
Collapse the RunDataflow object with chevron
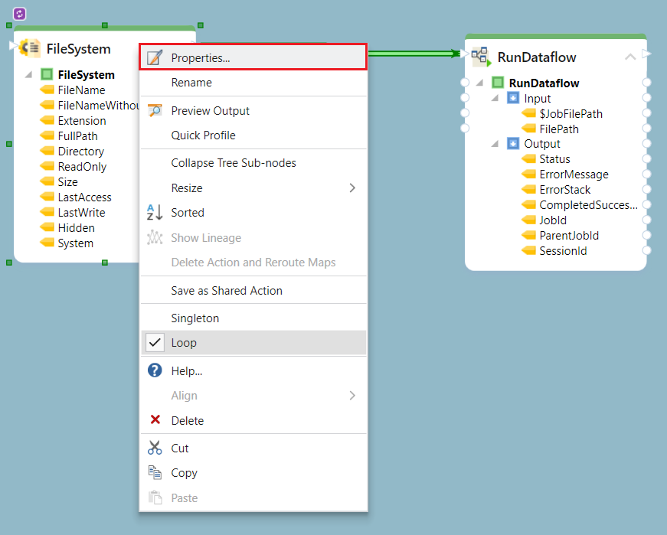[629, 57]
